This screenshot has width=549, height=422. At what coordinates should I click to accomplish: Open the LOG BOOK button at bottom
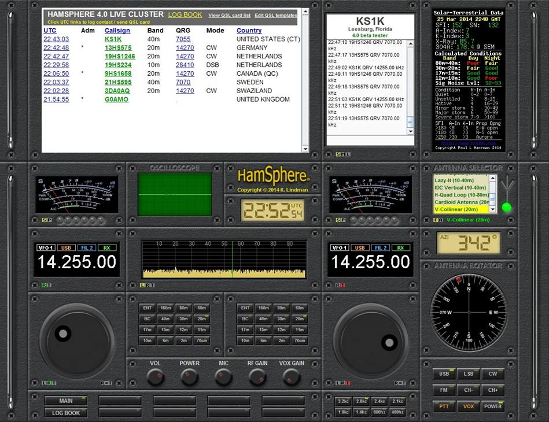66,413
